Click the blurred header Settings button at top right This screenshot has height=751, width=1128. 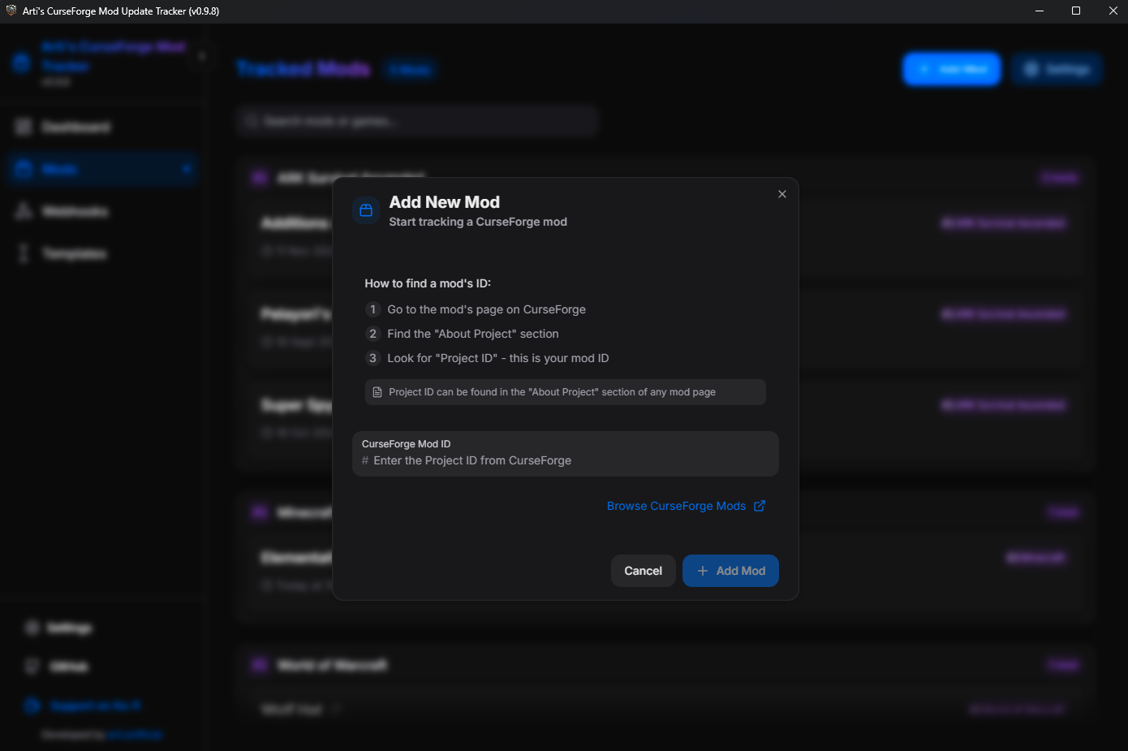click(x=1057, y=69)
